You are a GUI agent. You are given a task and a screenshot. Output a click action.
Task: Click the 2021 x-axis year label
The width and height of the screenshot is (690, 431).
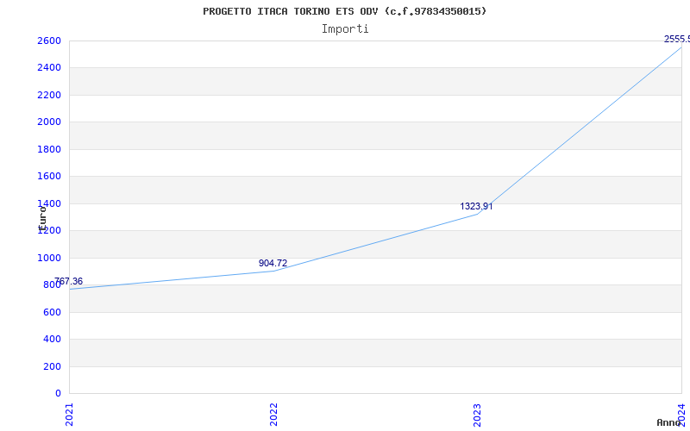coord(70,414)
